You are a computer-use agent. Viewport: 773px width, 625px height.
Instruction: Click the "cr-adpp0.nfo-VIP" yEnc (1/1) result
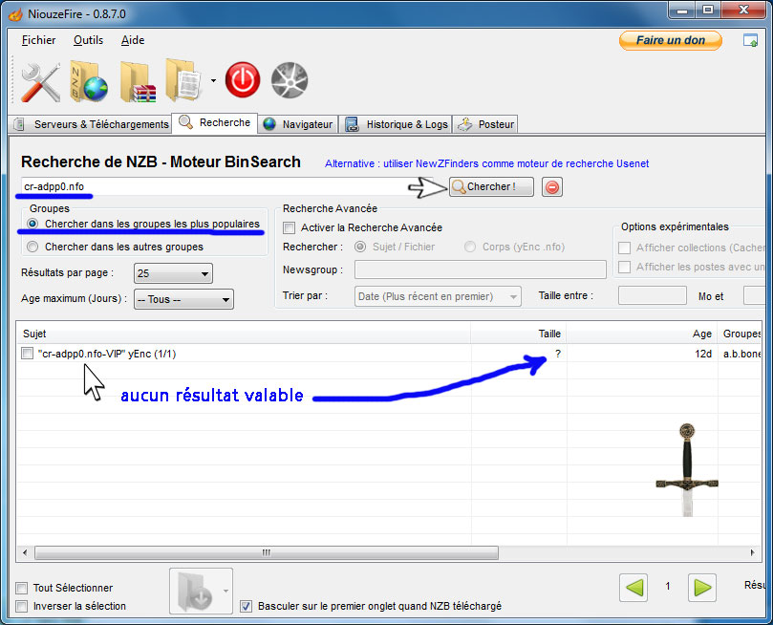coord(107,354)
